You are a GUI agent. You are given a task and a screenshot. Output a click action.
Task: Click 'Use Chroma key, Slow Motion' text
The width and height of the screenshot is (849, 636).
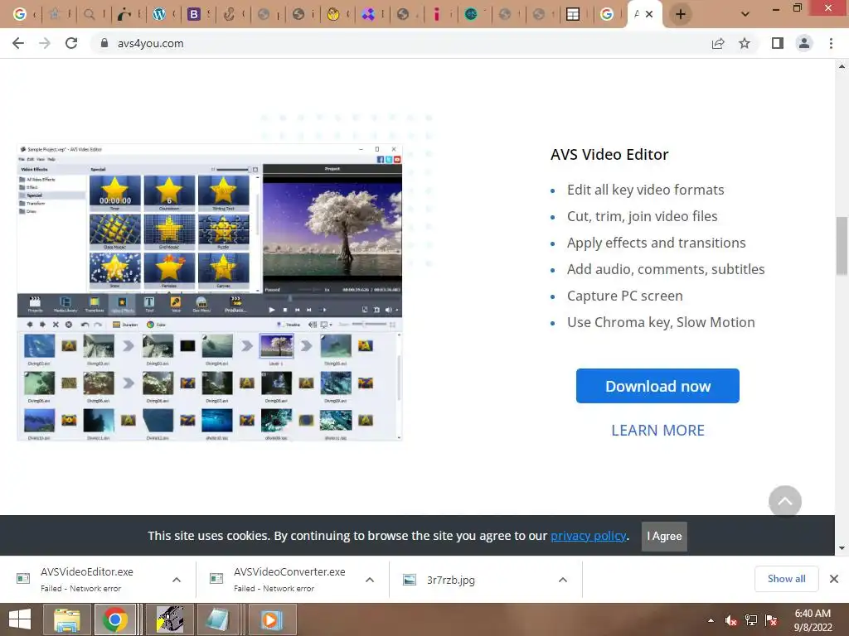661,322
